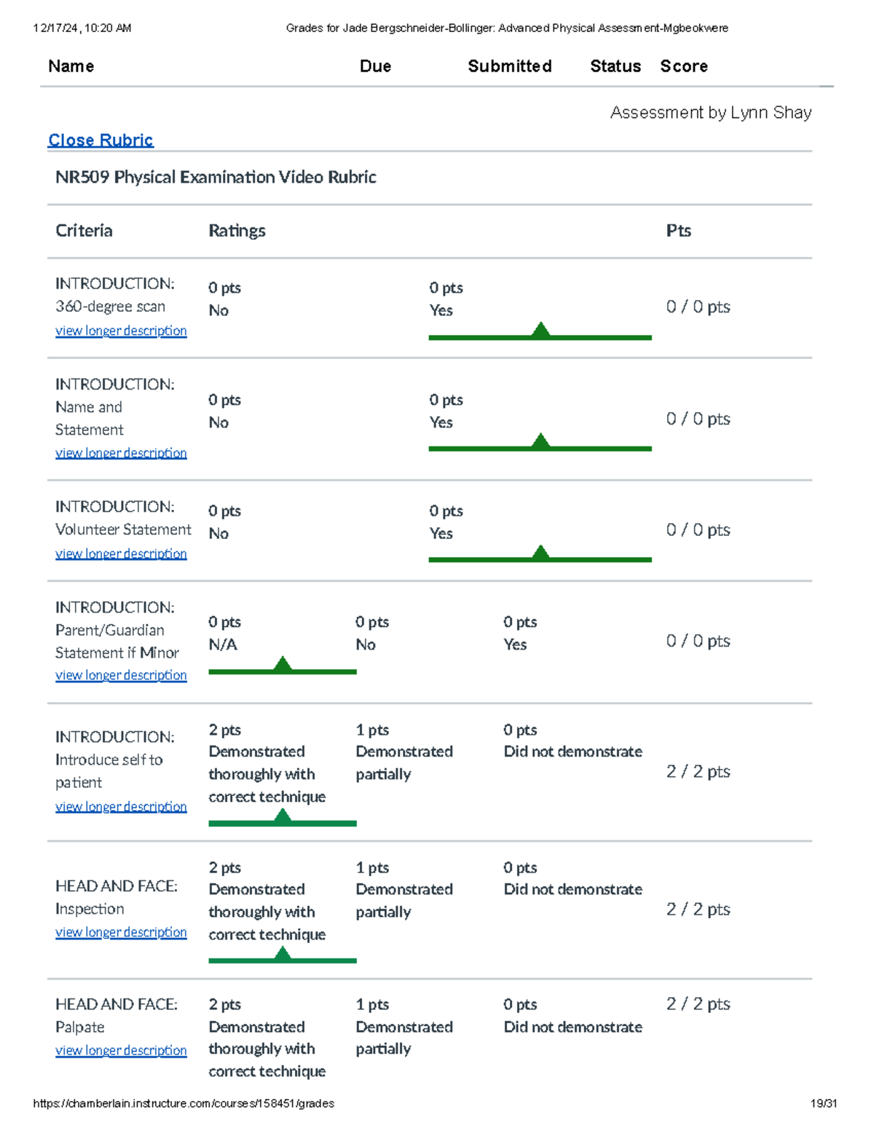Click green triangle marker in Head and Face Inspection row
The height and width of the screenshot is (1131, 874).
pyautogui.click(x=283, y=954)
